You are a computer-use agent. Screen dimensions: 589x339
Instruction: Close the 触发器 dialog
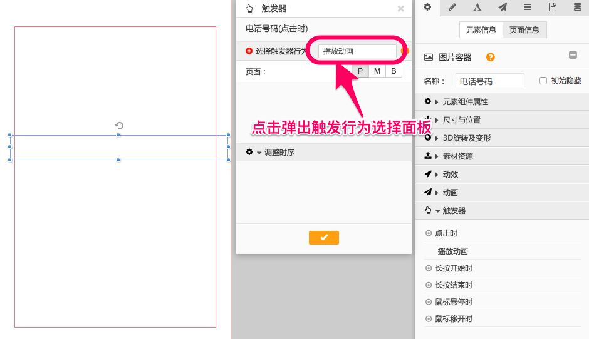[401, 9]
